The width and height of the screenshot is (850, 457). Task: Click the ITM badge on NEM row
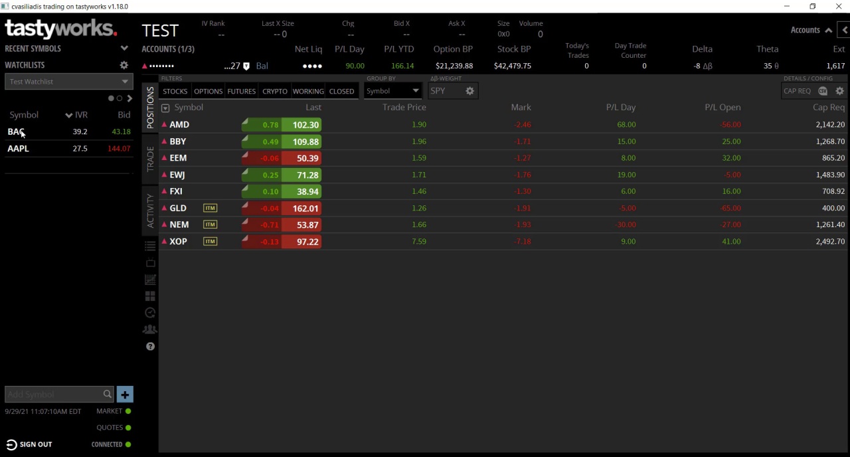tap(210, 225)
